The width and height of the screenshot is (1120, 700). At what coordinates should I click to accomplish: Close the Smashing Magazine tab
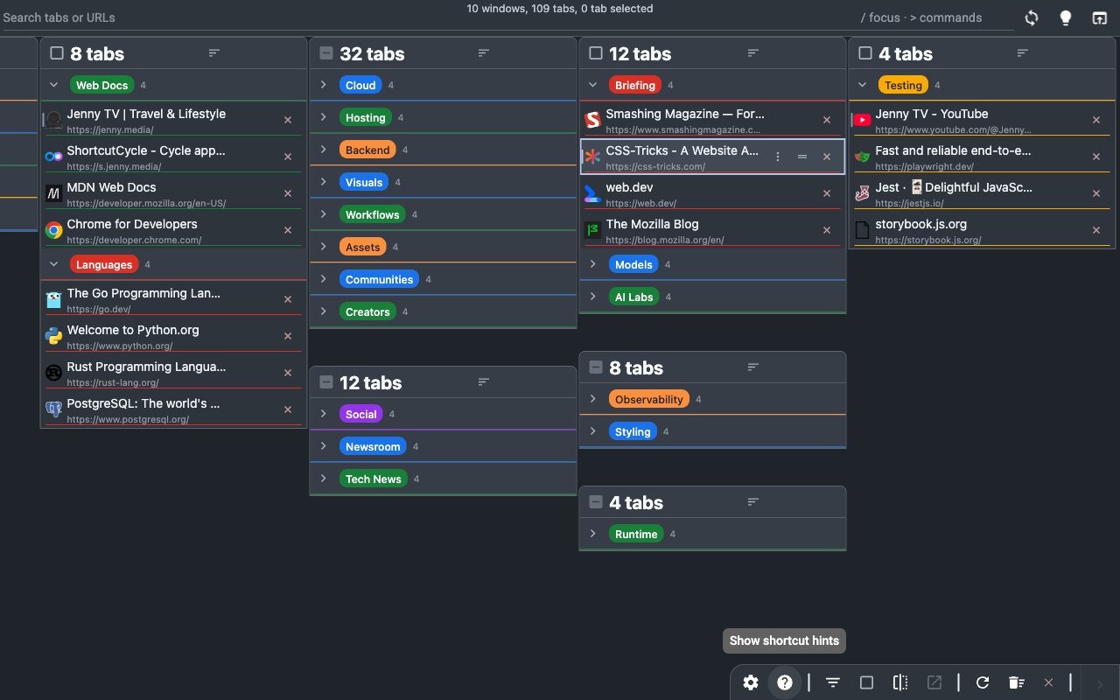827,120
